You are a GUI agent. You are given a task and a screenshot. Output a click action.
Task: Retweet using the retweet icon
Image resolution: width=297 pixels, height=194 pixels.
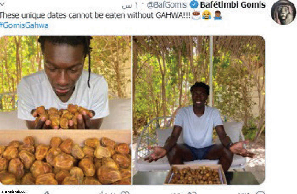point(192,193)
